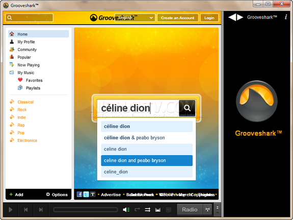The image size is (293, 220).
Task: Select unaccented 'celine dion' suggestion
Action: tap(147, 149)
